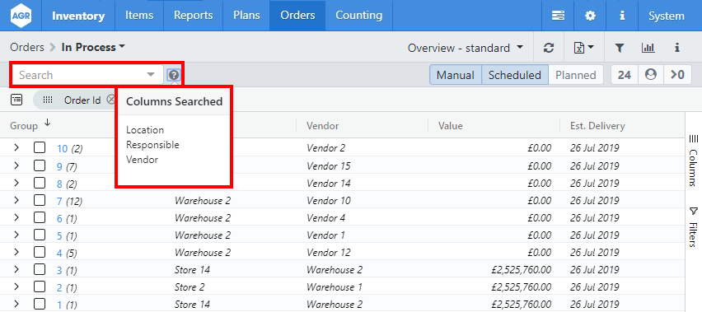Select the checkbox for order 10
This screenshot has height=312, width=702.
pyautogui.click(x=40, y=148)
